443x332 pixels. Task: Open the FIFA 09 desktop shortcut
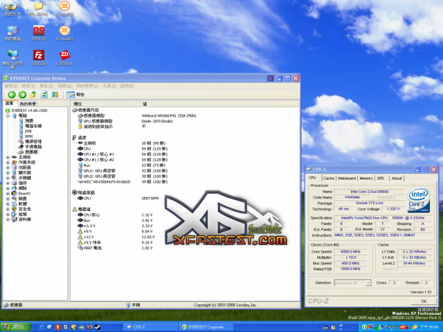pyautogui.click(x=39, y=33)
